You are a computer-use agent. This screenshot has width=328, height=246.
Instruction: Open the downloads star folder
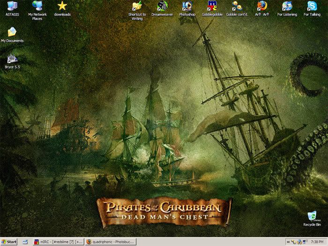[x=62, y=7]
